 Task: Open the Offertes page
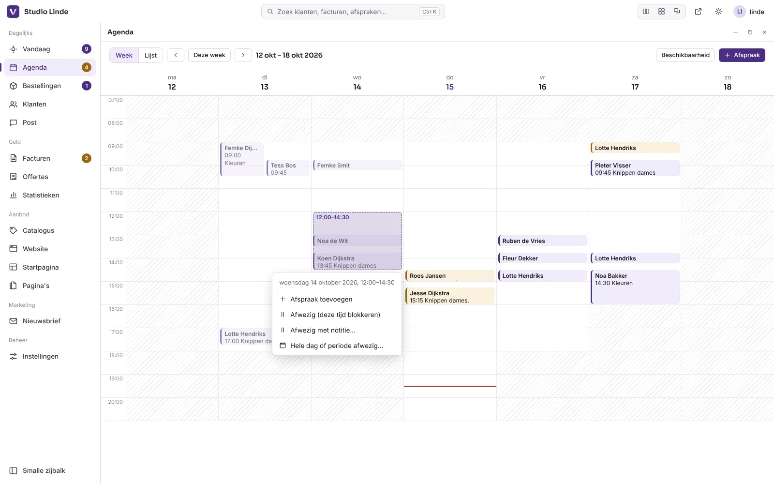click(50, 177)
